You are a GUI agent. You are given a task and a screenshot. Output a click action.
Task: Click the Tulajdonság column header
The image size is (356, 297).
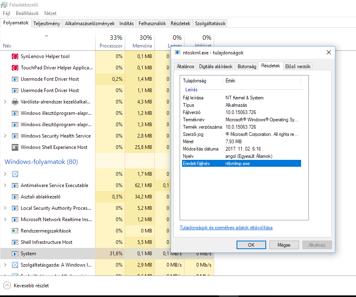click(x=201, y=81)
